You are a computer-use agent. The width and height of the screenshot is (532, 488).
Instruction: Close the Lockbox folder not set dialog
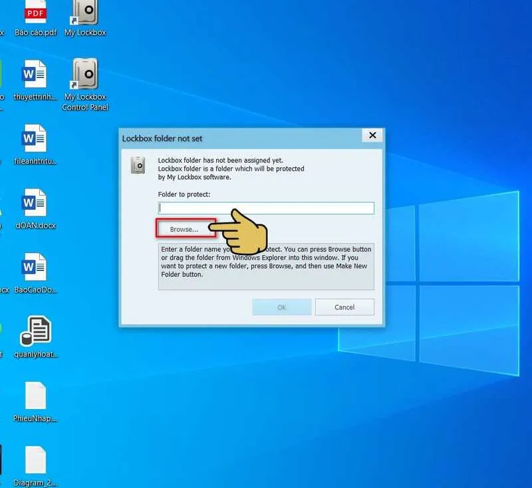[x=372, y=135]
